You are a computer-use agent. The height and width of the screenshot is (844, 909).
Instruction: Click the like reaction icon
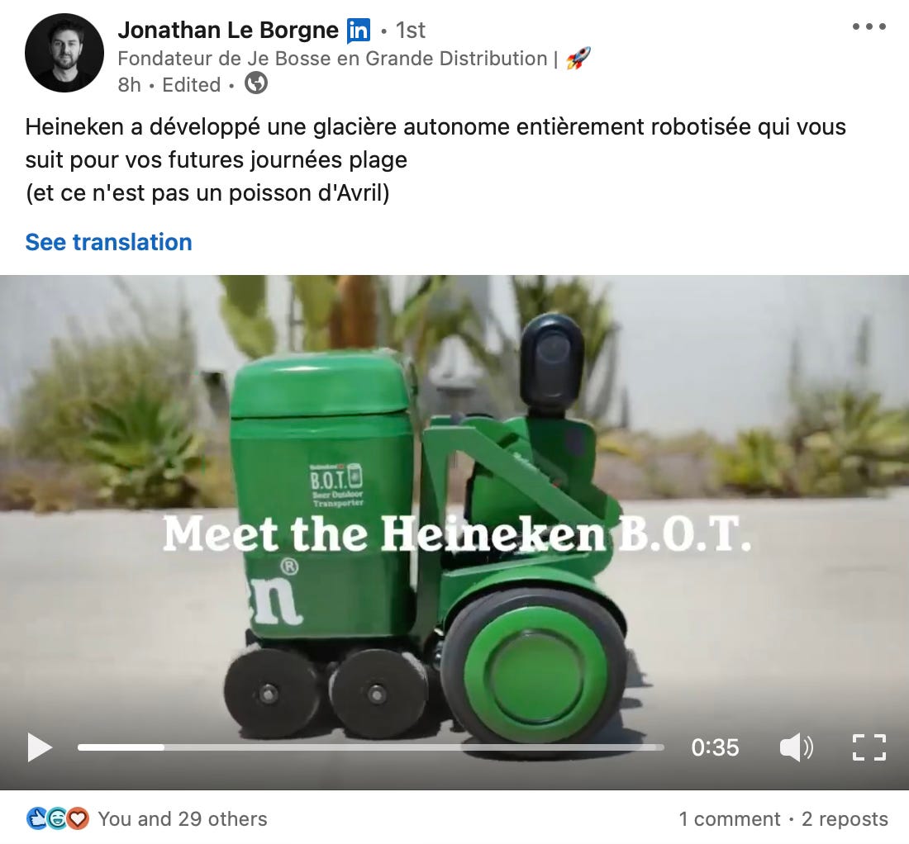pos(37,818)
